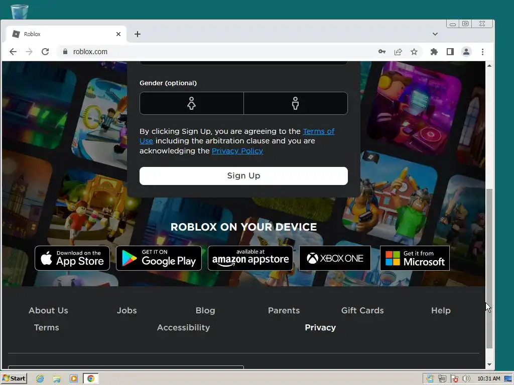
Task: Open media player taskbar icon
Action: tap(74, 379)
